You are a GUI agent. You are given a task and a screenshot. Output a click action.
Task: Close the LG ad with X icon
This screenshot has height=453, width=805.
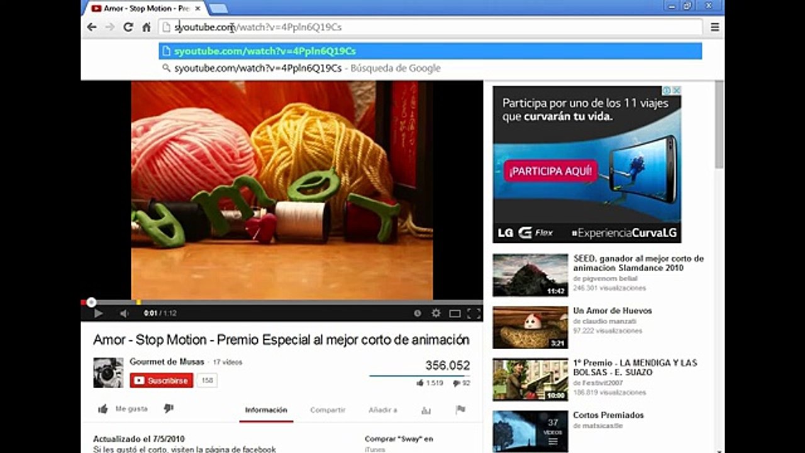pos(677,91)
